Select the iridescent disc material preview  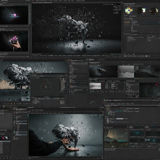129,11
